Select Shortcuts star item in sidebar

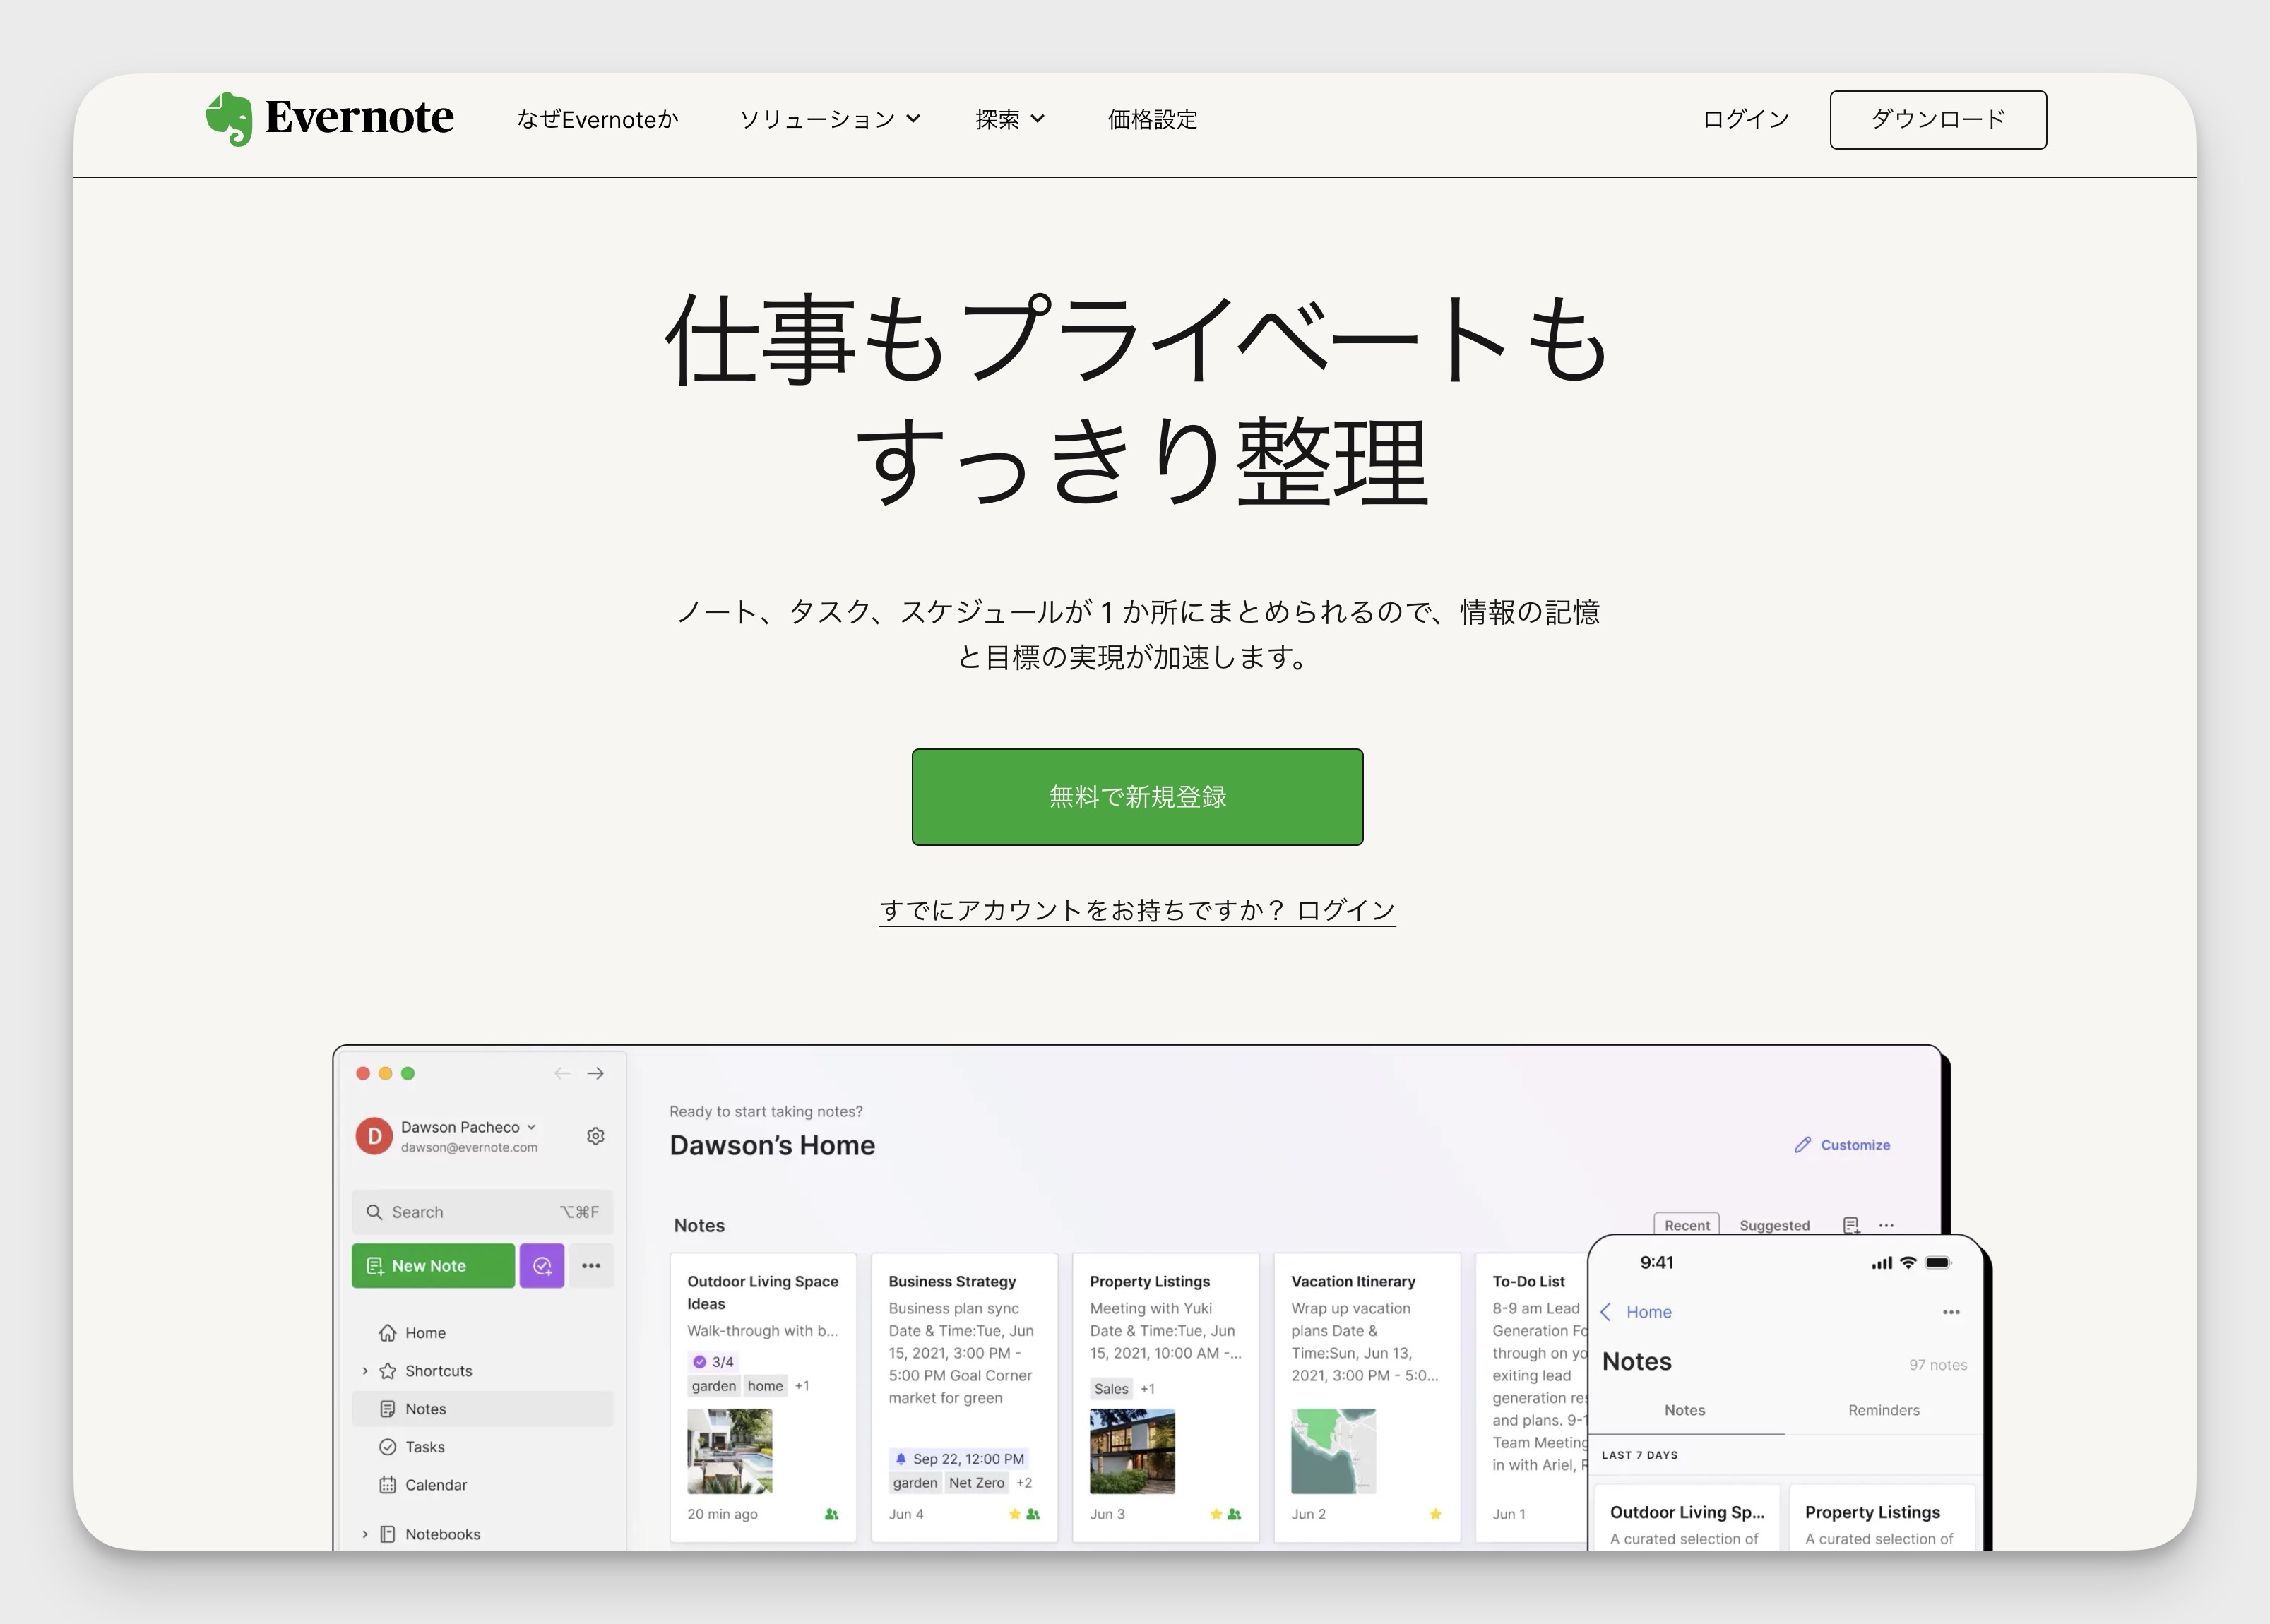pyautogui.click(x=426, y=1371)
